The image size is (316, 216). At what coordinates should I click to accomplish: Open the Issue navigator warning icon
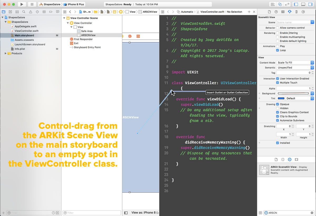[x=31, y=12]
